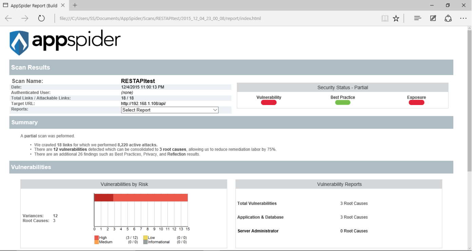Click Security Status - Partial heading

tap(343, 87)
